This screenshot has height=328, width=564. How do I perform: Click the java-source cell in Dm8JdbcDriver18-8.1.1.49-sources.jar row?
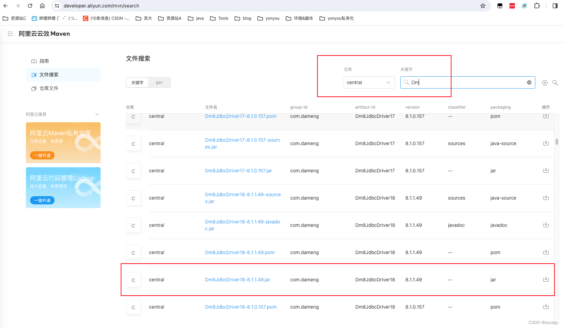tap(503, 198)
